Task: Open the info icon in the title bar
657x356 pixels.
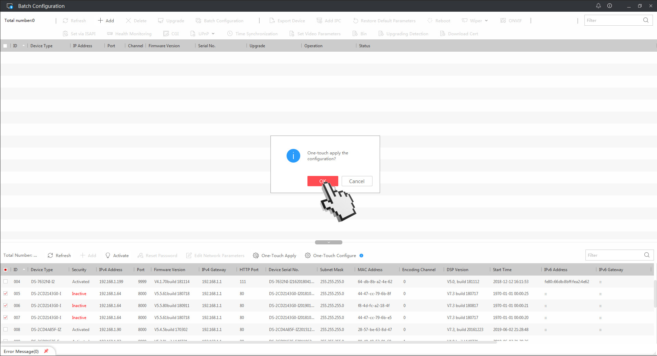Action: [610, 6]
